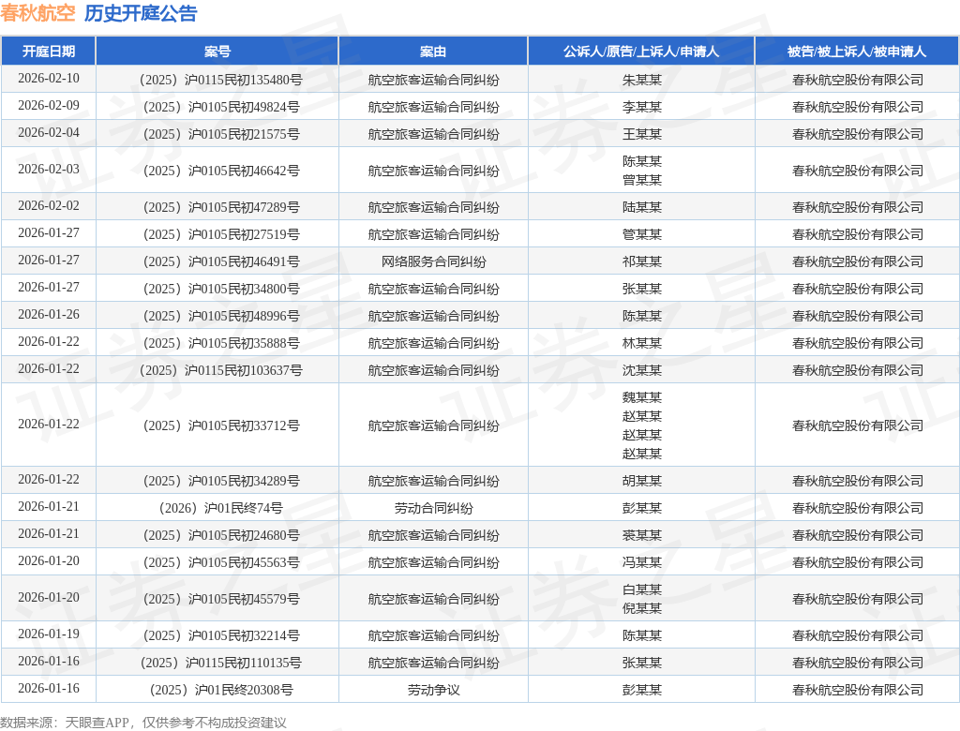Click plaintiff 李某某
Screen dimensions: 960x731
click(641, 107)
